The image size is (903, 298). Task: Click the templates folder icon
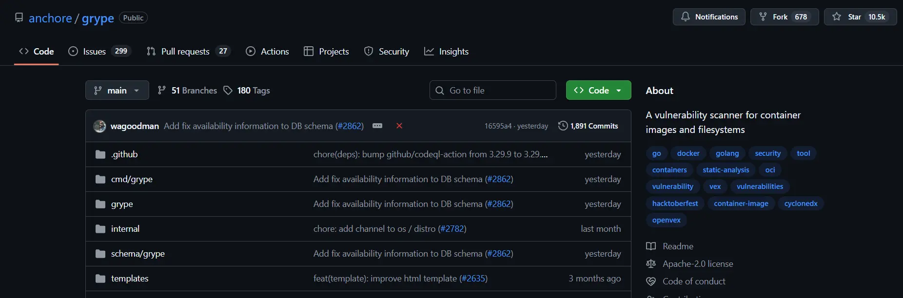(x=100, y=279)
